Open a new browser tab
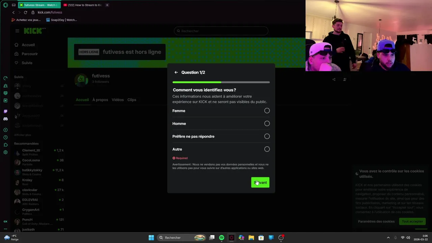The image size is (432, 243). click(107, 5)
